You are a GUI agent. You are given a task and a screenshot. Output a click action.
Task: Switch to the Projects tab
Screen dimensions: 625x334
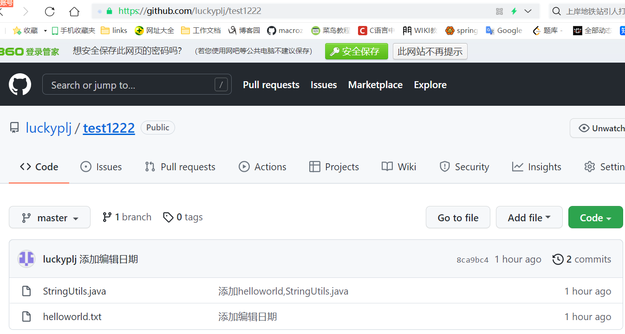click(x=334, y=167)
